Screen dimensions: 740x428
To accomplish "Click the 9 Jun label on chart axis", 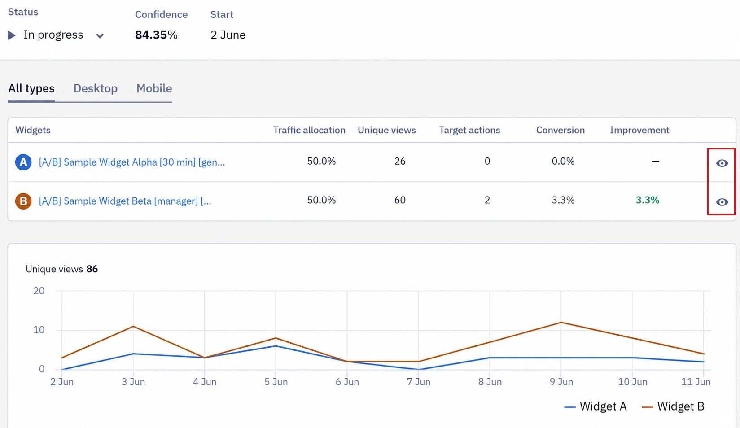I will [561, 382].
